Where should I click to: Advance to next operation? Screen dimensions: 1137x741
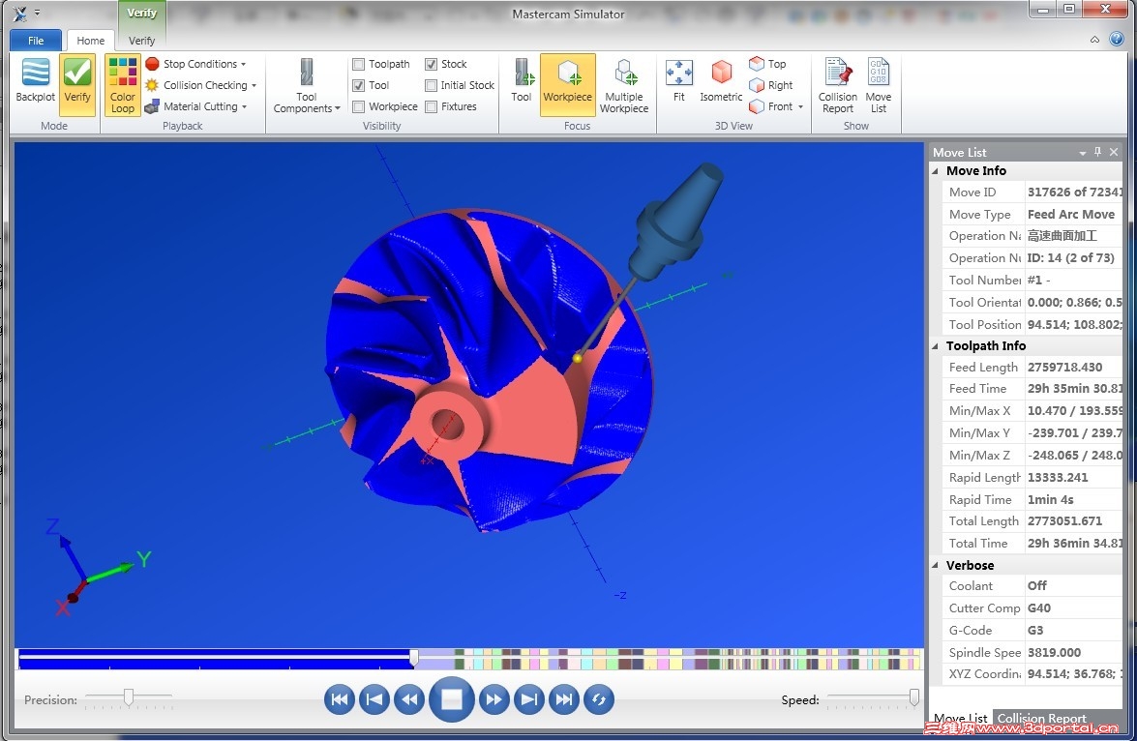[528, 699]
